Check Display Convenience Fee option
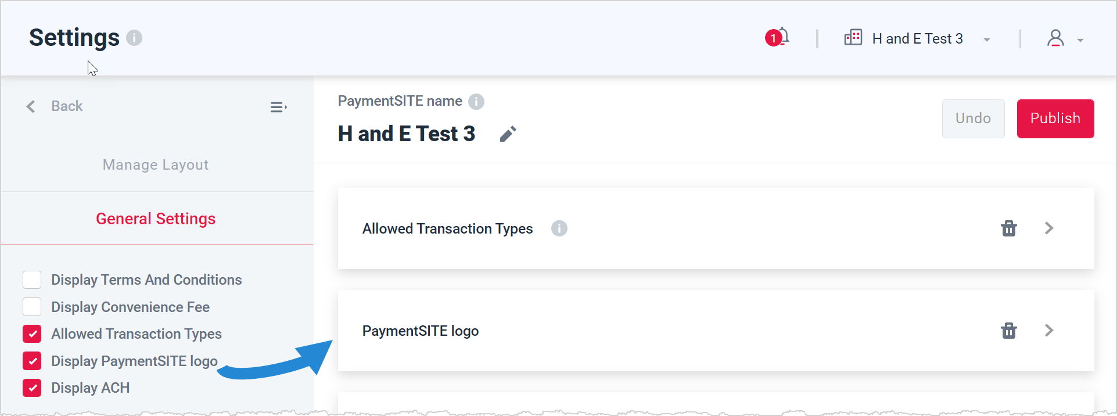This screenshot has width=1117, height=416. pyautogui.click(x=32, y=307)
